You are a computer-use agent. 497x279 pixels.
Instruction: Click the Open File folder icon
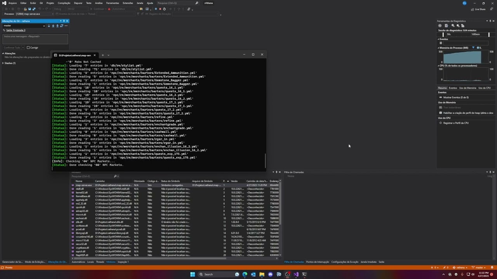click(x=25, y=9)
